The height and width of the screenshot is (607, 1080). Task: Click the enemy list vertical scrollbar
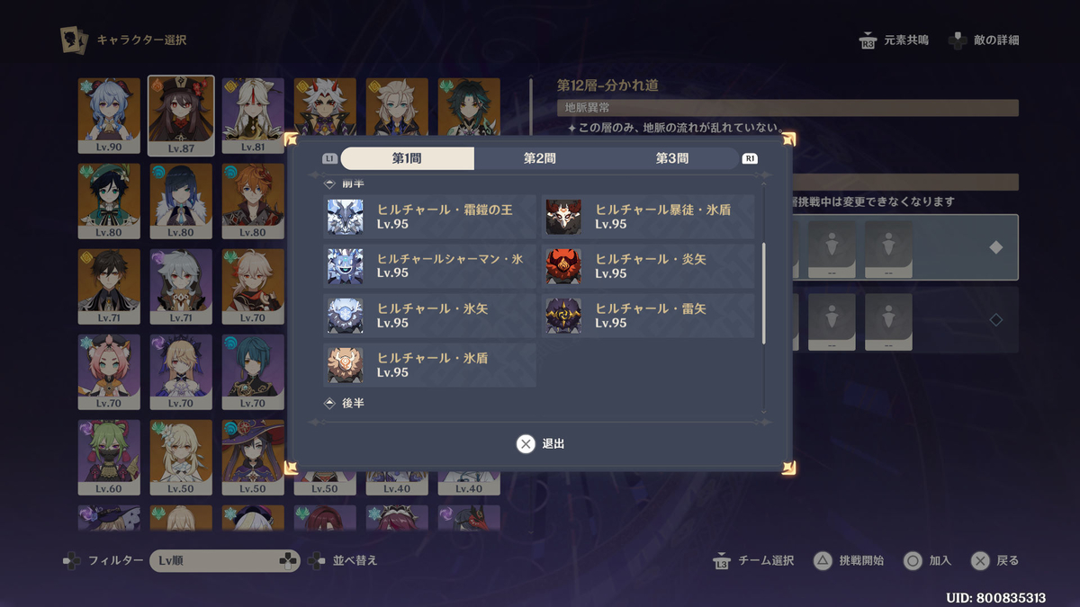tap(764, 292)
